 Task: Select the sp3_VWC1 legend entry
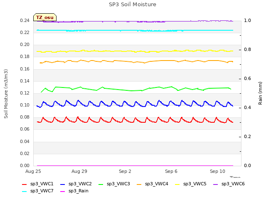pyautogui.click(x=38, y=184)
